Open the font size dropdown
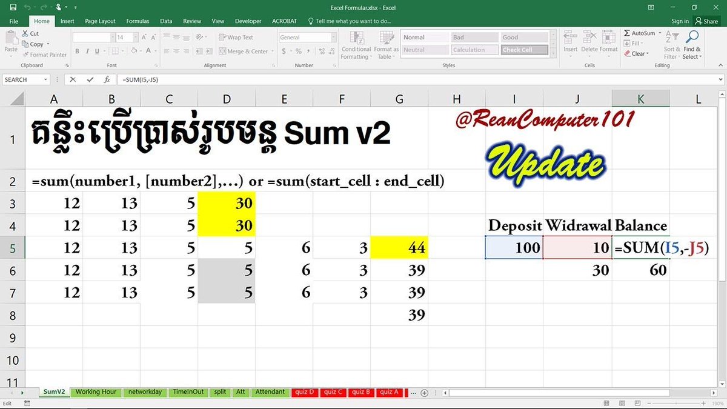This screenshot has height=409, width=727. click(x=136, y=36)
